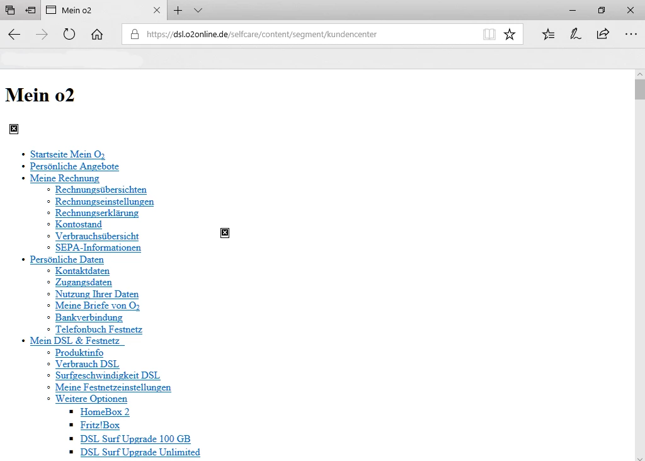Open Settings and more ellipsis
This screenshot has width=645, height=461.
click(631, 34)
